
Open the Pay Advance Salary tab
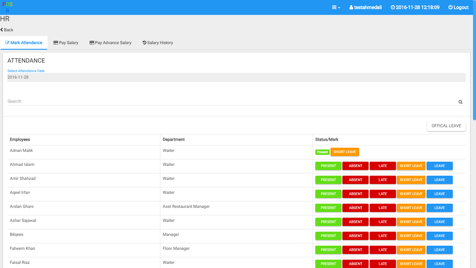[x=110, y=43]
